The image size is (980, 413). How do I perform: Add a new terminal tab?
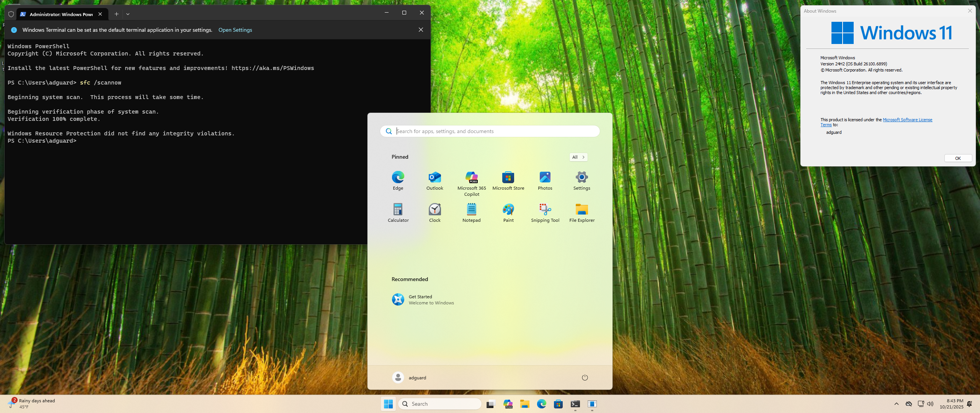tap(116, 14)
